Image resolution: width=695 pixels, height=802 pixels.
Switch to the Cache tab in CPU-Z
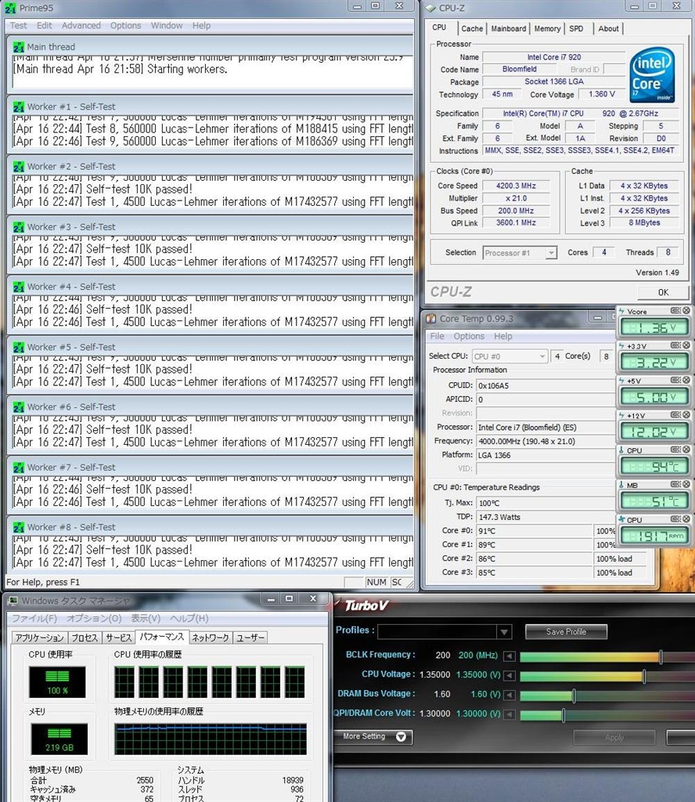[472, 29]
